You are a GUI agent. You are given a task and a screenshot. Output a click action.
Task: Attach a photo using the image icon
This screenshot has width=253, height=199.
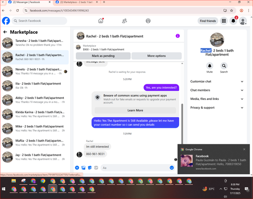pos(83,168)
